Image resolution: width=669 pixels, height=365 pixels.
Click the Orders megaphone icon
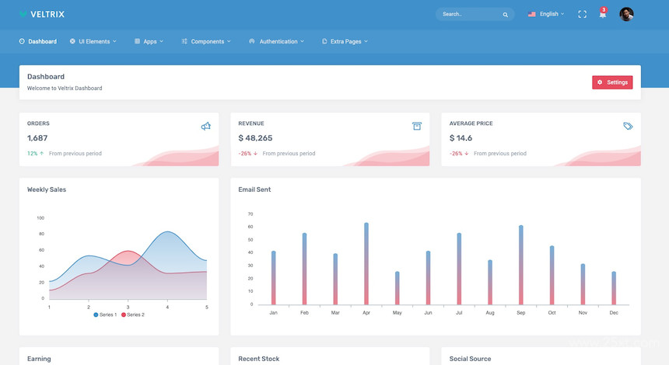tap(205, 126)
